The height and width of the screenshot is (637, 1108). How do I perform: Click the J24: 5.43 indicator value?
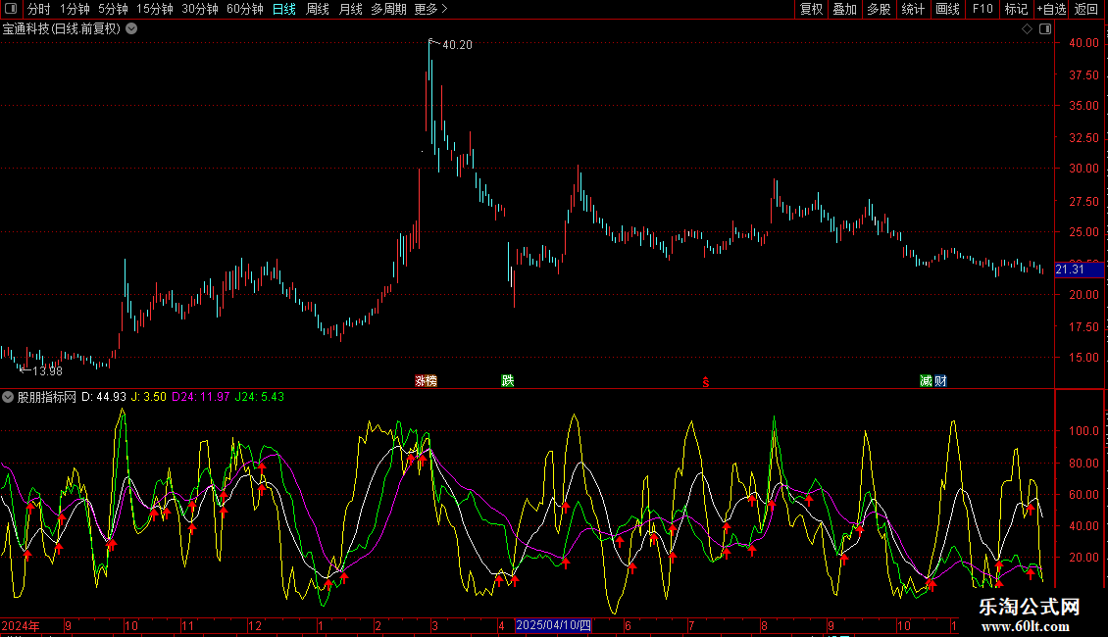(x=259, y=397)
